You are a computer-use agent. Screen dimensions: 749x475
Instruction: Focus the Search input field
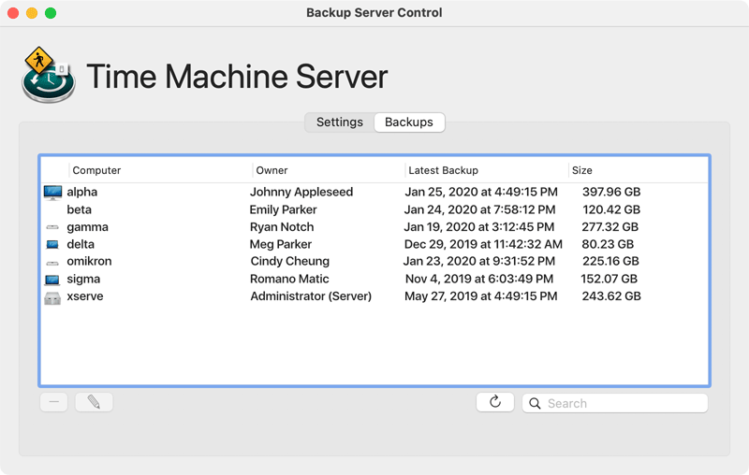coord(615,403)
